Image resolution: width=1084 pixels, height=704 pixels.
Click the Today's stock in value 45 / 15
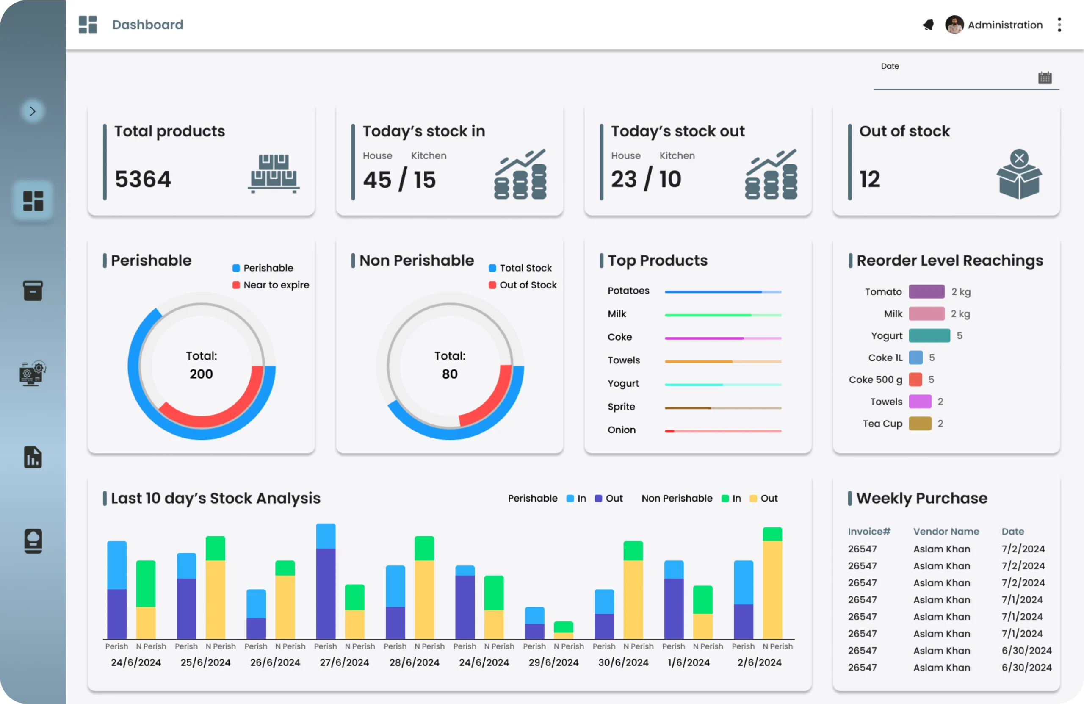coord(399,180)
